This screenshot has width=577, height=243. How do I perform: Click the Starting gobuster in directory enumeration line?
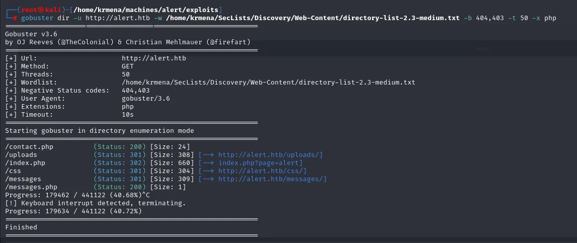pos(100,131)
